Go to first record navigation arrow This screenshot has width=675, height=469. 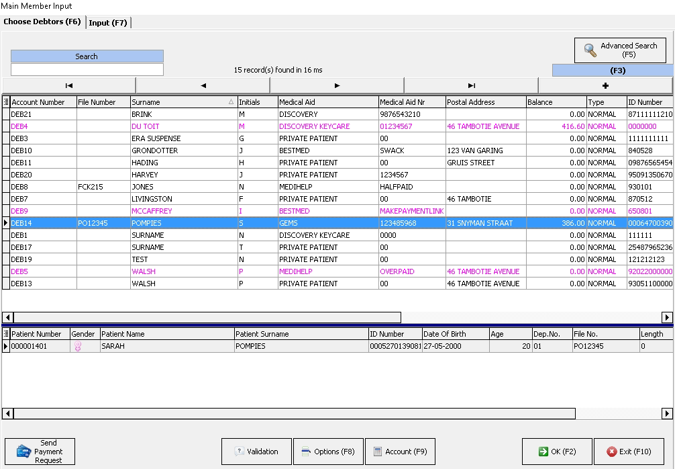click(69, 85)
